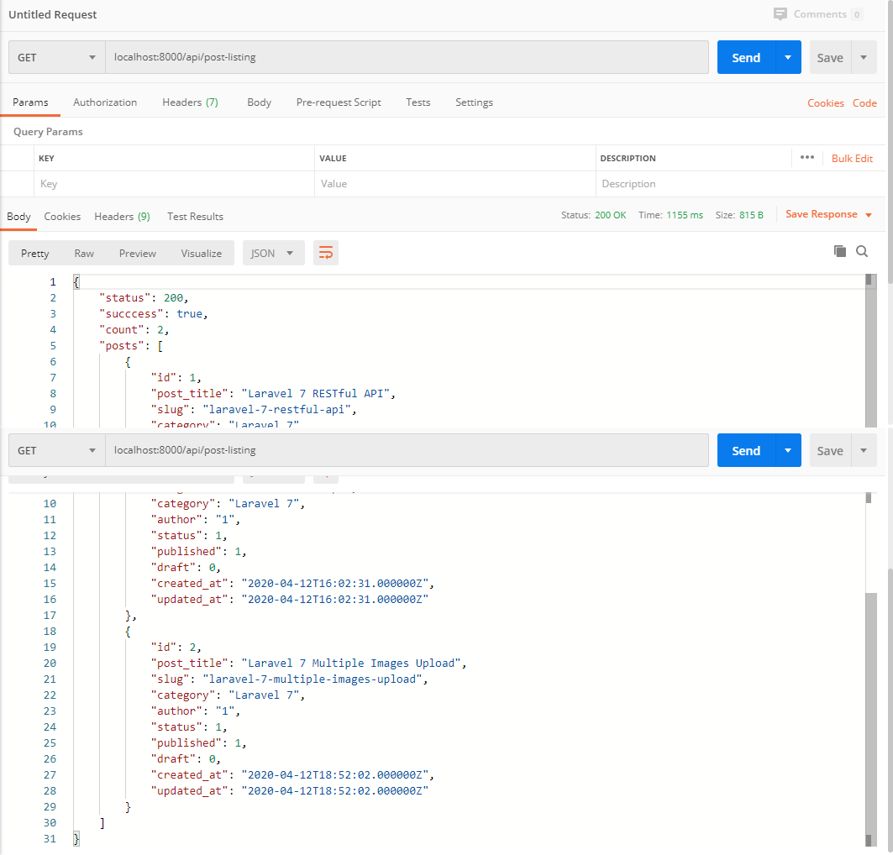893x855 pixels.
Task: Click the Query Params heading
Action: click(48, 132)
